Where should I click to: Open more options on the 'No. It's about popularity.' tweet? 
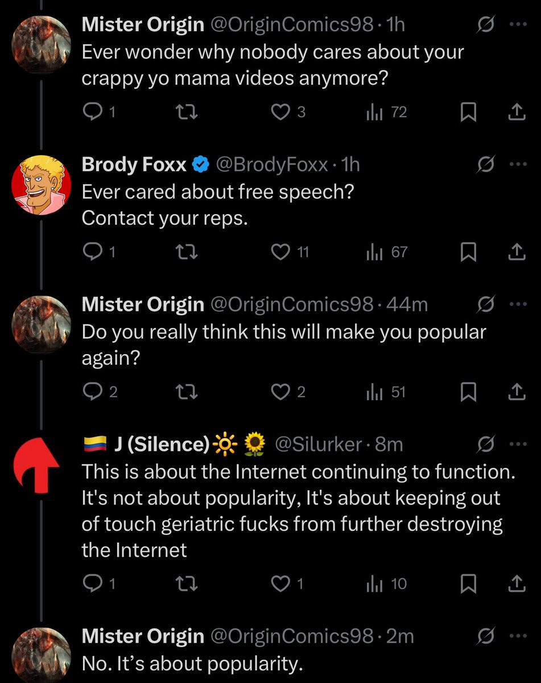[x=516, y=636]
